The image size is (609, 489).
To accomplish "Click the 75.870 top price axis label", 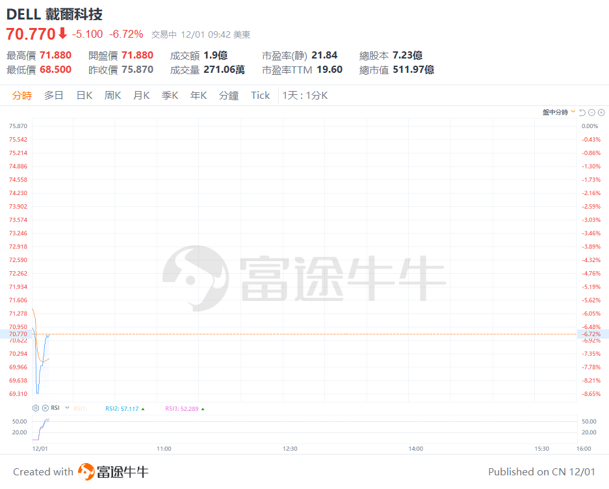I will 18,126.
